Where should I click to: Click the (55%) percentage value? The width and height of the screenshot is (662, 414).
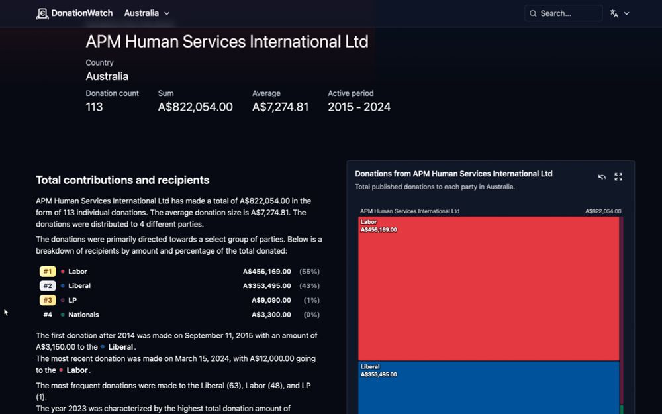309,272
